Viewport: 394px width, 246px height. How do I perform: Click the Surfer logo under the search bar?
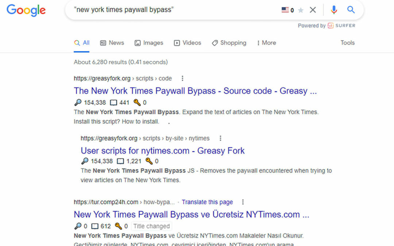(341, 26)
